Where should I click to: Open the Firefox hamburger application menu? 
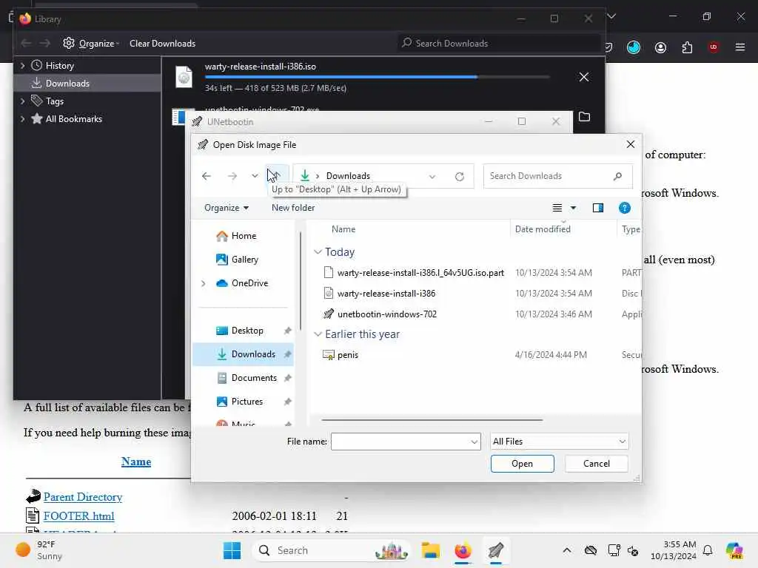tap(740, 47)
